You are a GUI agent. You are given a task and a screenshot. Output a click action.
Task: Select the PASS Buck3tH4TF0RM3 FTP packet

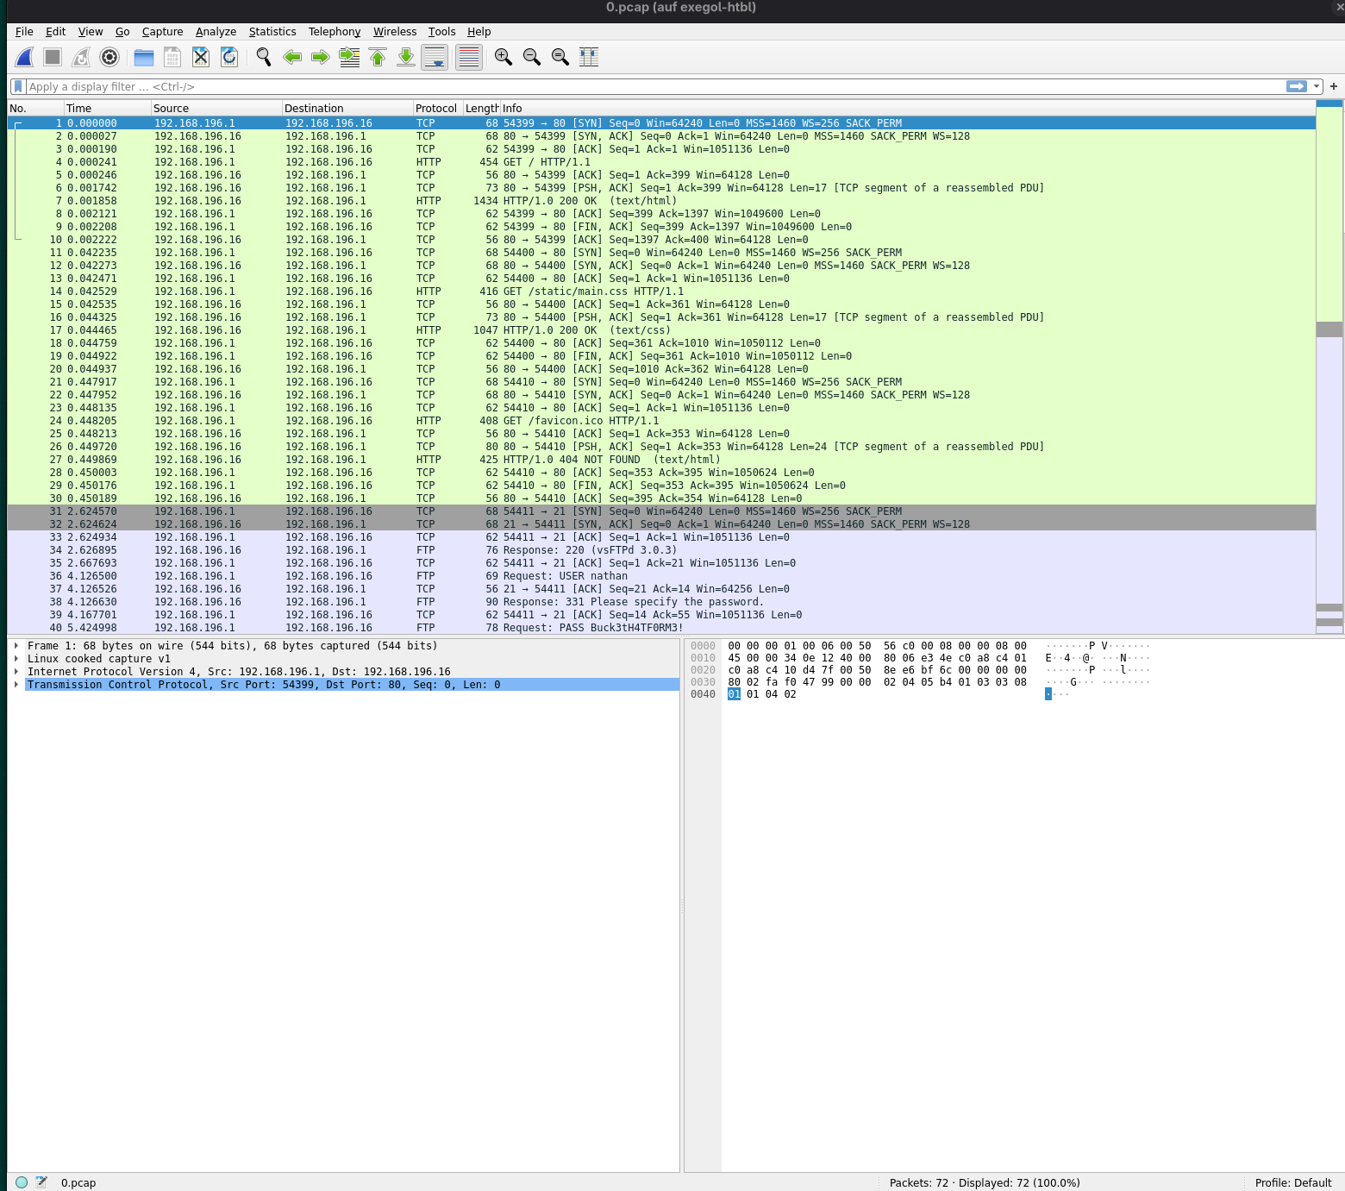click(x=345, y=628)
